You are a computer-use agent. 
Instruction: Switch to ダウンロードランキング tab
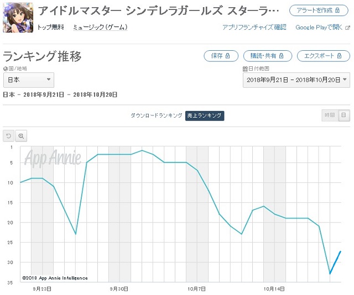(x=157, y=115)
